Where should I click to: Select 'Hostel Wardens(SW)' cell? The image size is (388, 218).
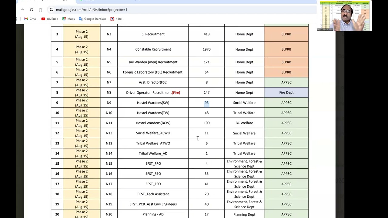coord(153,103)
